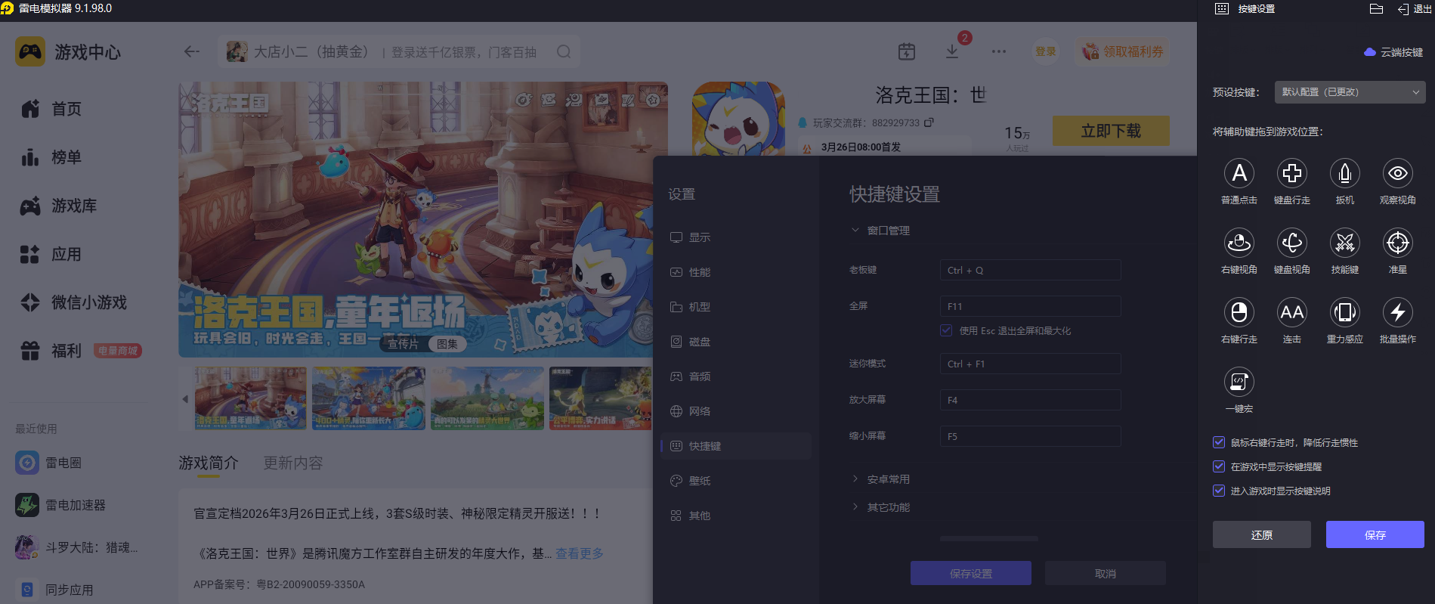The height and width of the screenshot is (604, 1435).
Task: Switch to 显示 settings tab
Action: pyautogui.click(x=736, y=237)
